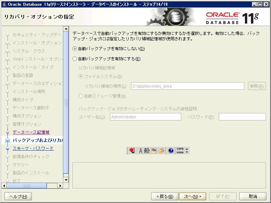The height and width of the screenshot is (203, 271).
Task: Click the '取消' cancel button
Action: click(x=253, y=197)
